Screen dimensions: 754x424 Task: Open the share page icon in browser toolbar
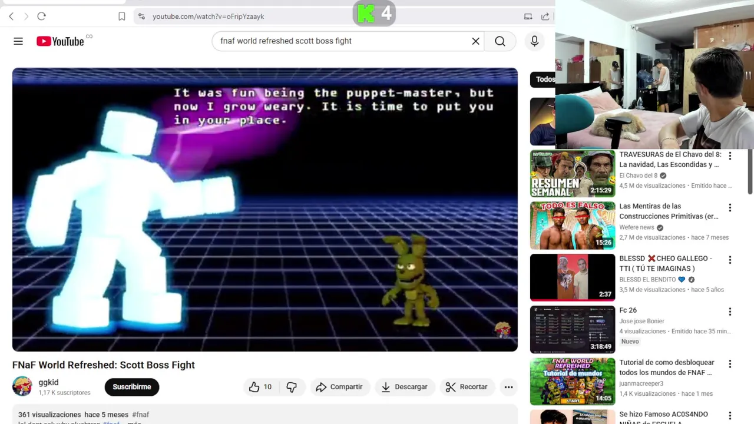pos(545,16)
